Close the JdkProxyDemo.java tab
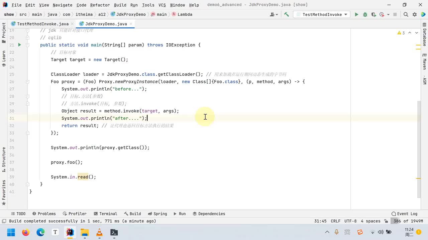Image resolution: width=428 pixels, height=240 pixels. pyautogui.click(x=131, y=24)
